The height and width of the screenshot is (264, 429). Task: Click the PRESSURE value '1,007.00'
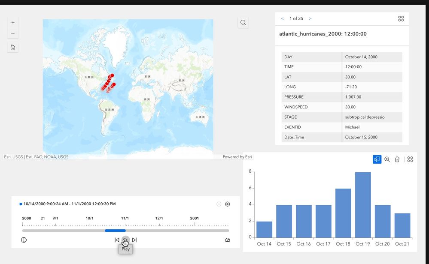(x=353, y=97)
